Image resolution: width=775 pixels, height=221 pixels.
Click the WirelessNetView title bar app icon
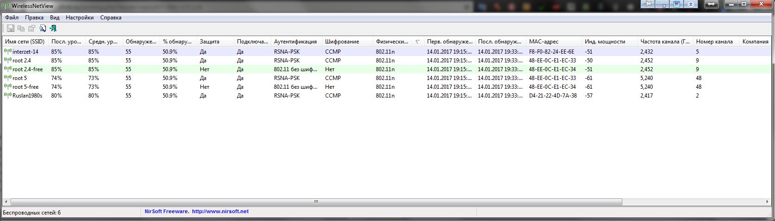pos(5,6)
